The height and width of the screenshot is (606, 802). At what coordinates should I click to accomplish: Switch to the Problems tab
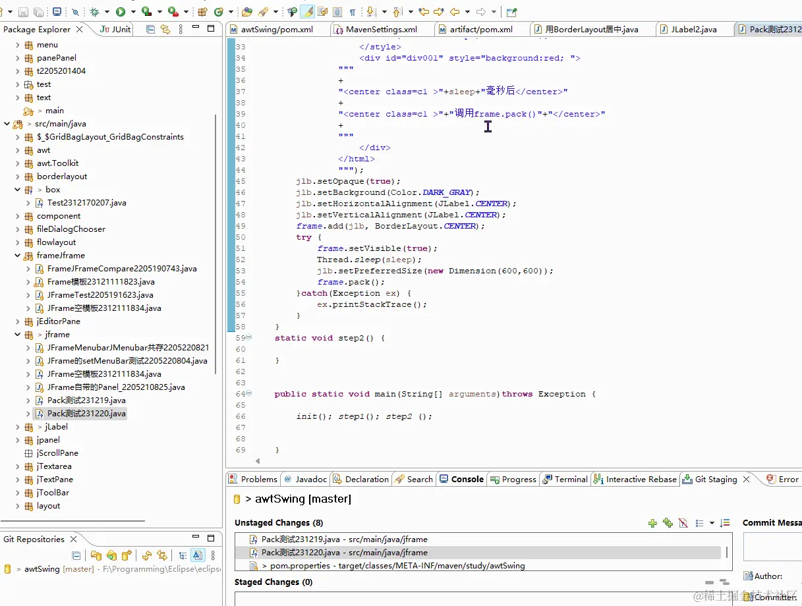click(253, 480)
